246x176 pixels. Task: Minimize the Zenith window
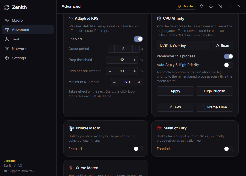(x=230, y=6)
